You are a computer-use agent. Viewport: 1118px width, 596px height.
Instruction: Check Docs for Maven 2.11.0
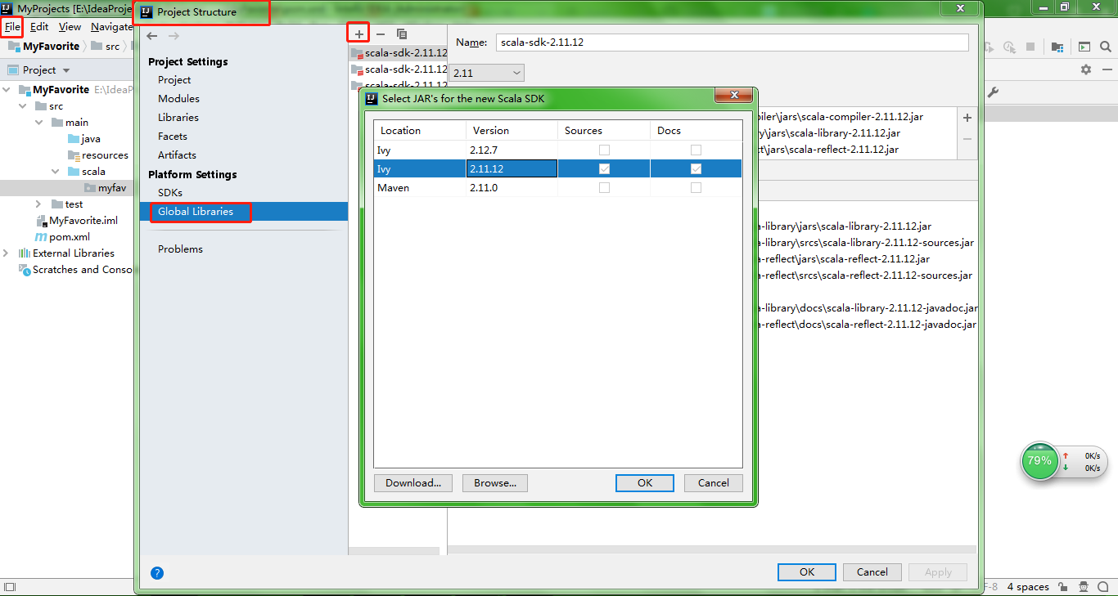(x=696, y=188)
